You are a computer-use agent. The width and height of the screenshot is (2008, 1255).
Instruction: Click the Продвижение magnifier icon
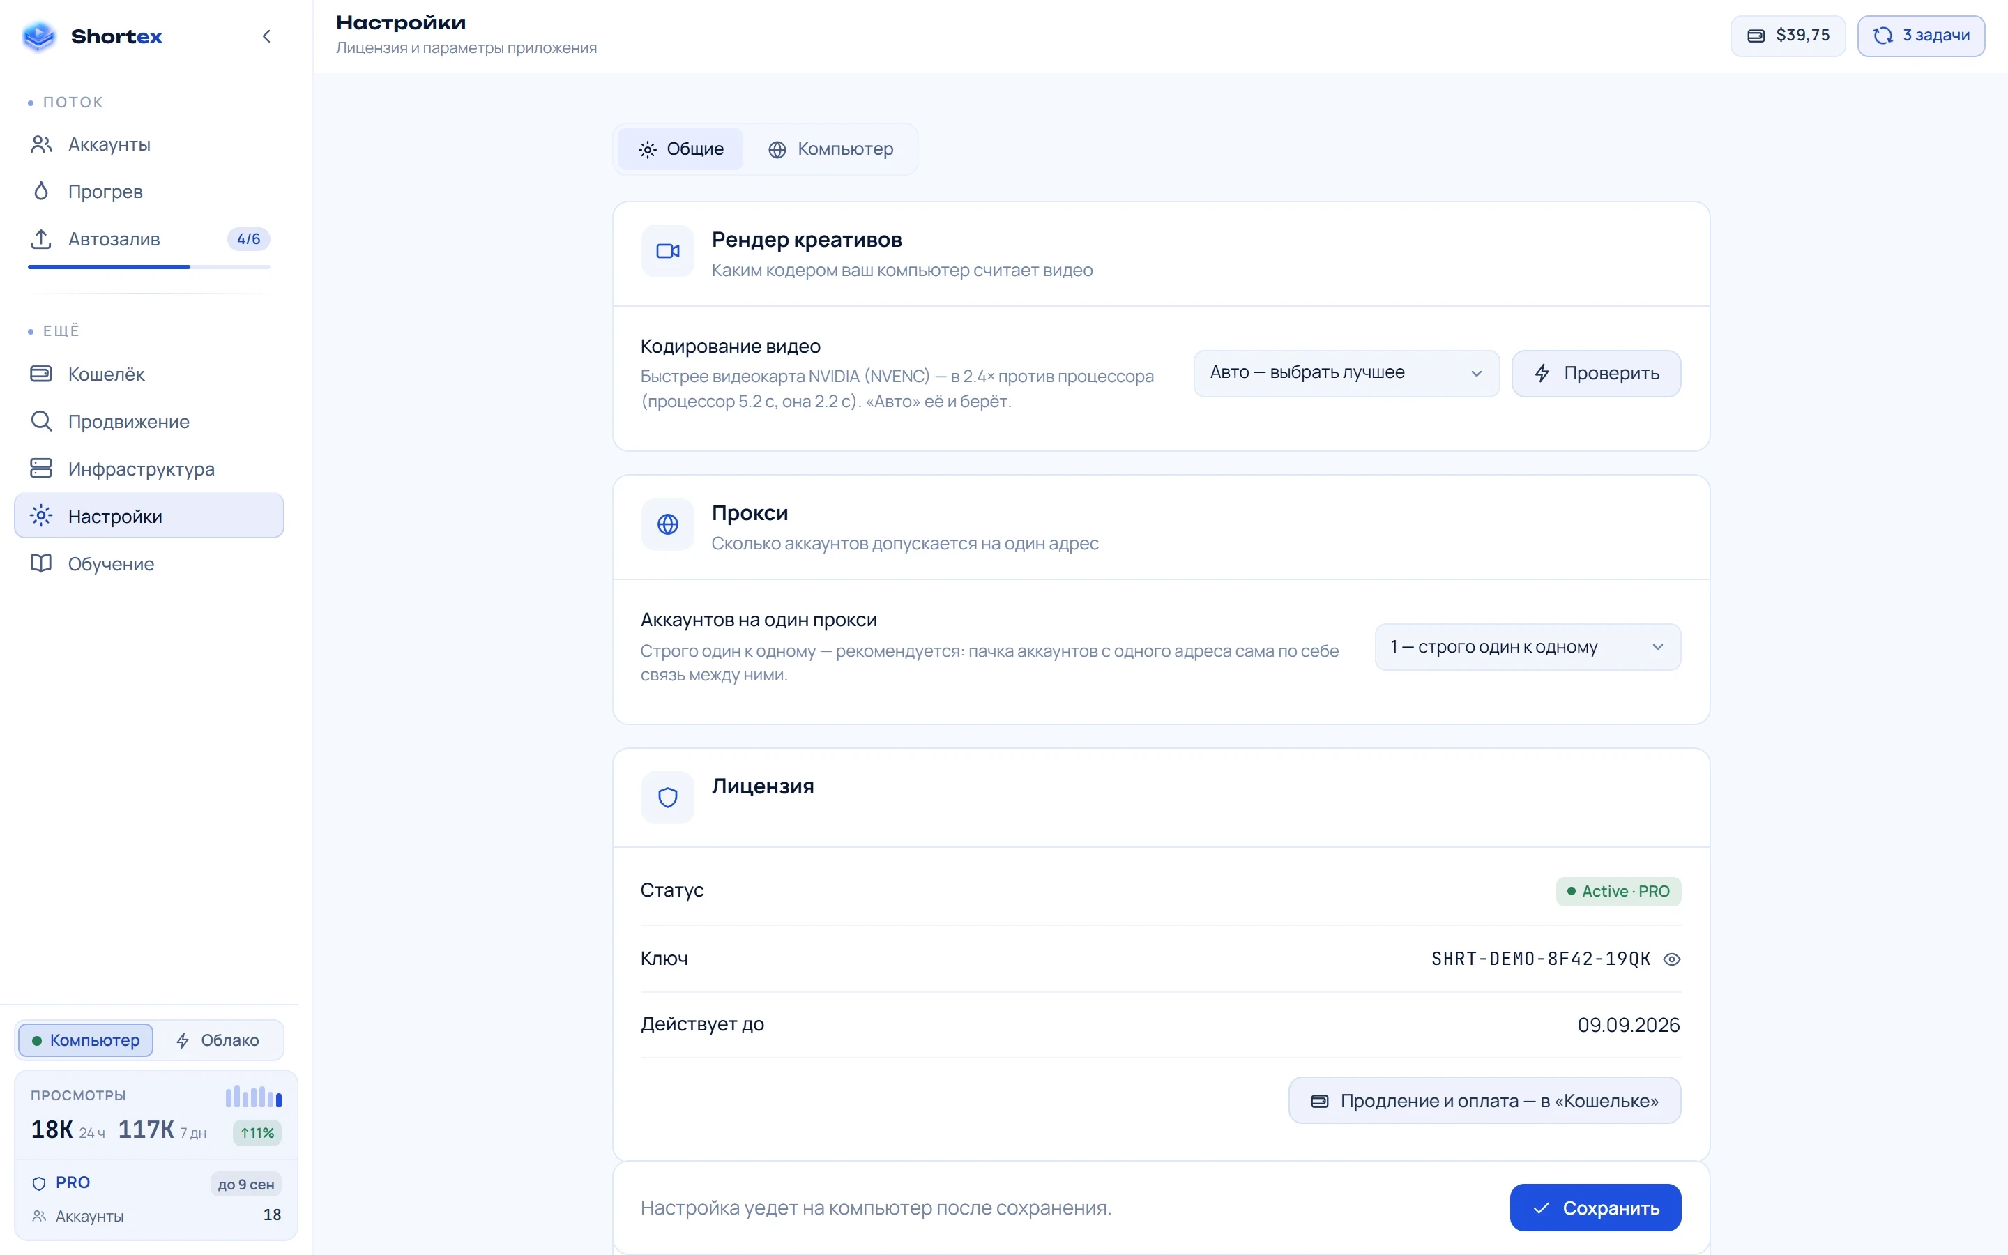point(40,421)
